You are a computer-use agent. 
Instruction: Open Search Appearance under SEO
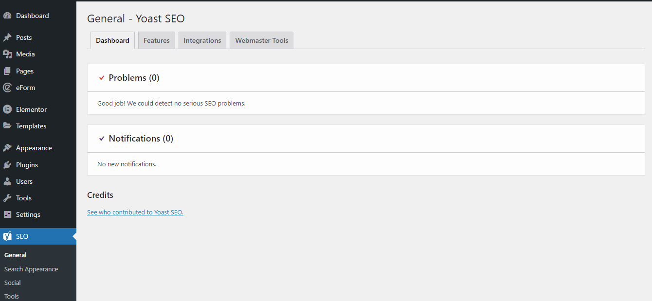tap(31, 269)
